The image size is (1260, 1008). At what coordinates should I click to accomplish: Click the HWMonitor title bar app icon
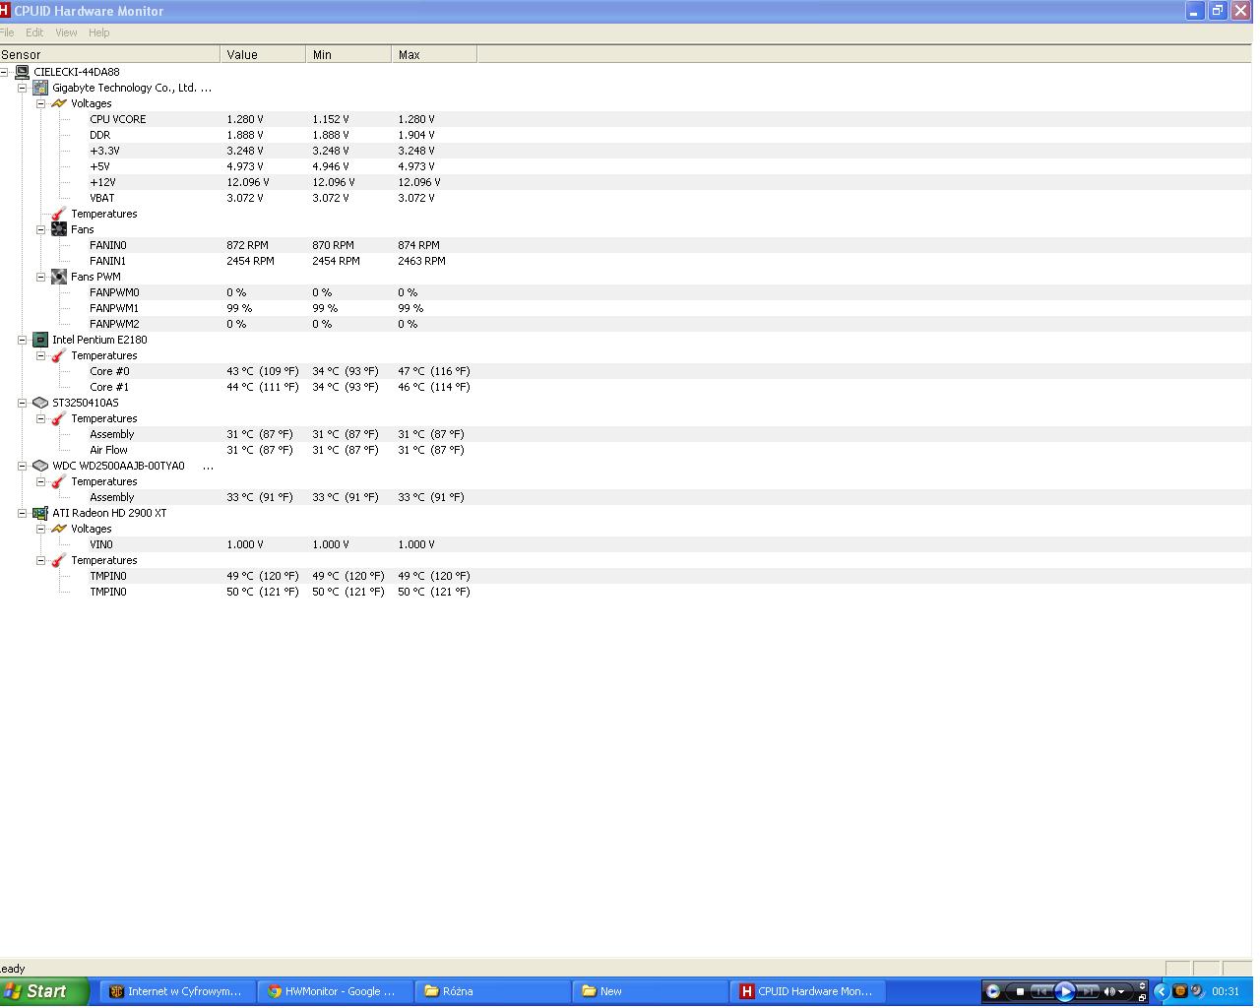pyautogui.click(x=5, y=11)
